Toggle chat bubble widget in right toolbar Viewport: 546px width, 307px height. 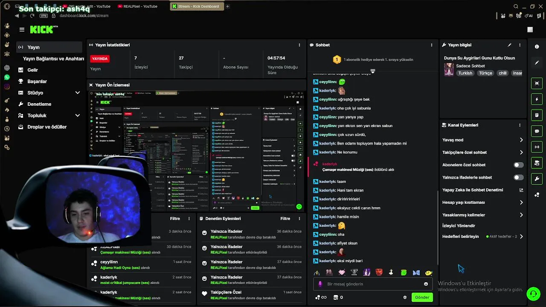click(537, 131)
